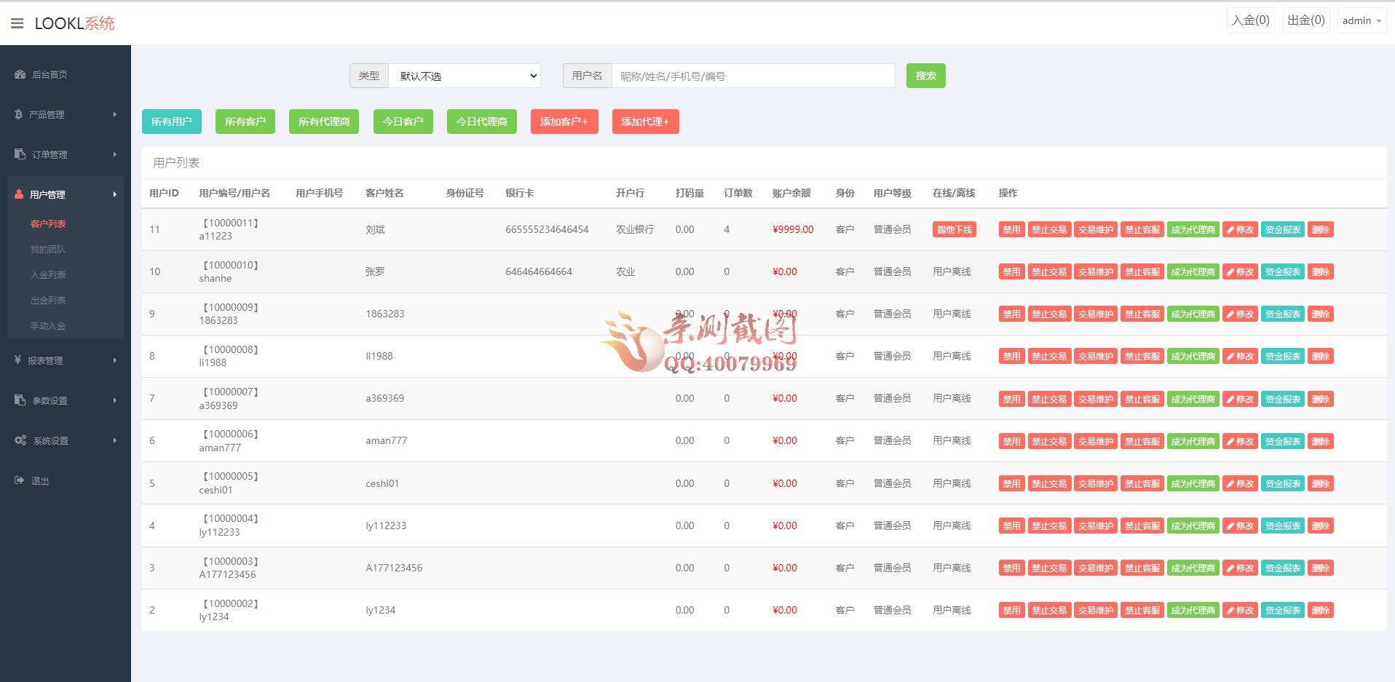Screen dimensions: 1395x682
Task: Click the ¥ icon beside 报表管理
Action: (18, 360)
